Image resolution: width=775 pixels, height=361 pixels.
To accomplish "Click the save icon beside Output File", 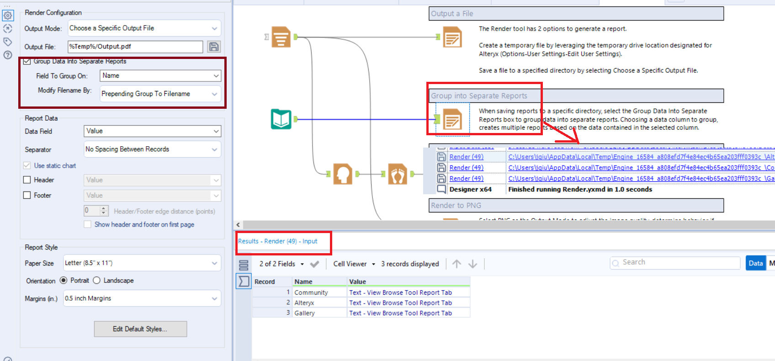I will [x=213, y=47].
